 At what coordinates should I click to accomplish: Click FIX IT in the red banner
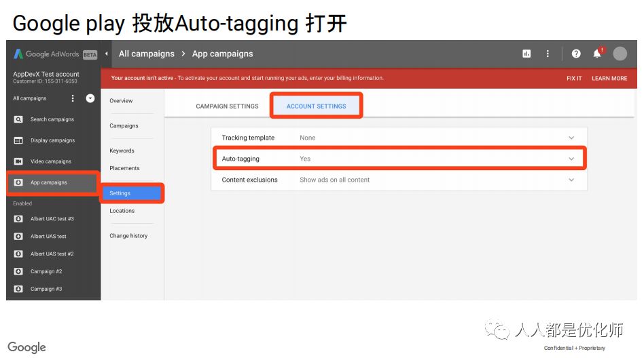(x=574, y=79)
